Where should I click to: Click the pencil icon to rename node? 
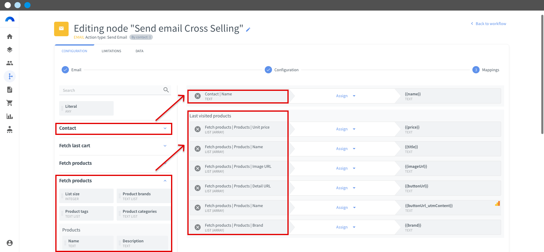tap(248, 30)
